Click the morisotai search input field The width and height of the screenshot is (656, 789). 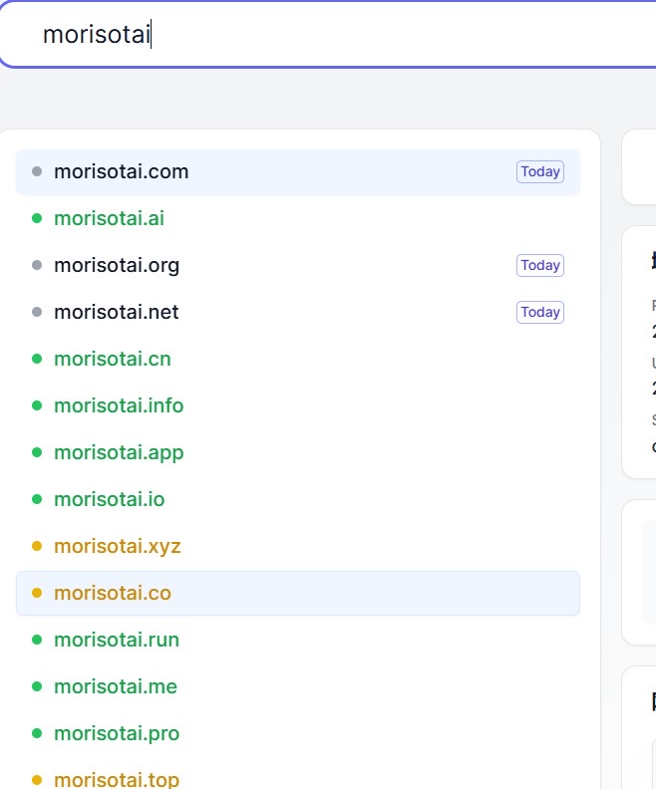point(329,35)
